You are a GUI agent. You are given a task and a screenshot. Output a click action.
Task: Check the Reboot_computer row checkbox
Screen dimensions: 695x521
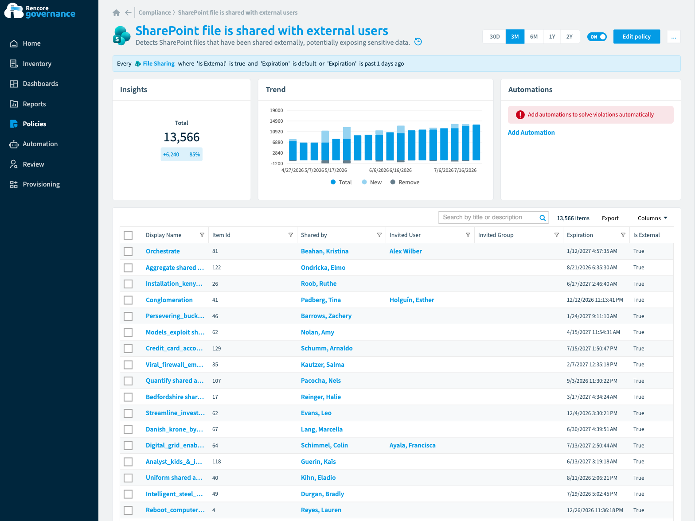tap(128, 510)
